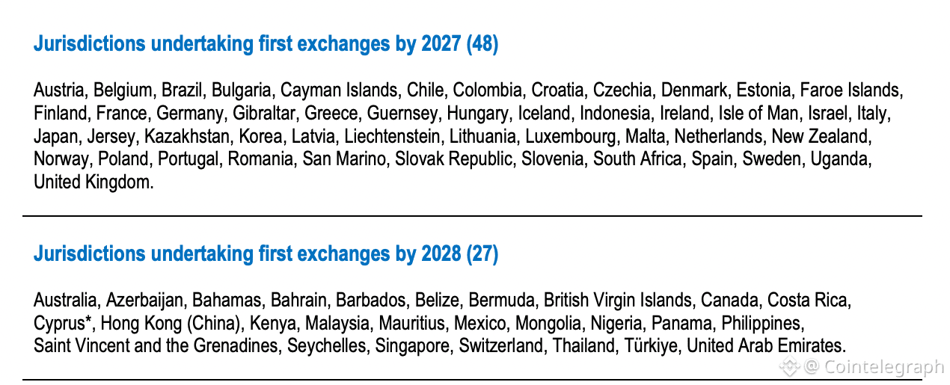Image resolution: width=950 pixels, height=385 pixels.
Task: Click on United Arab Emirates
Action: [765, 346]
